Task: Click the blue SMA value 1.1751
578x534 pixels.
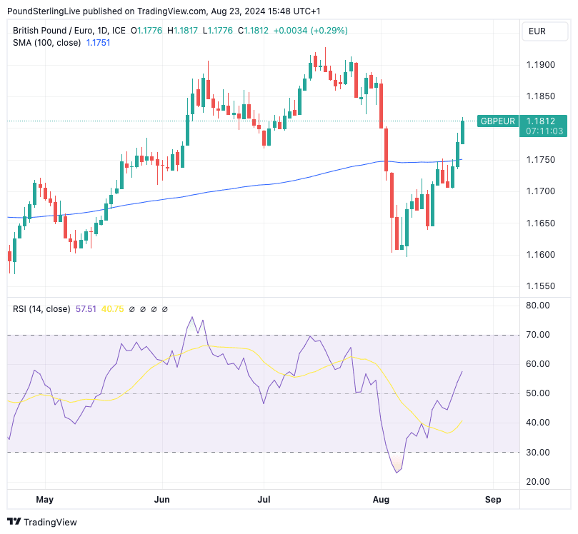Action: (98, 43)
